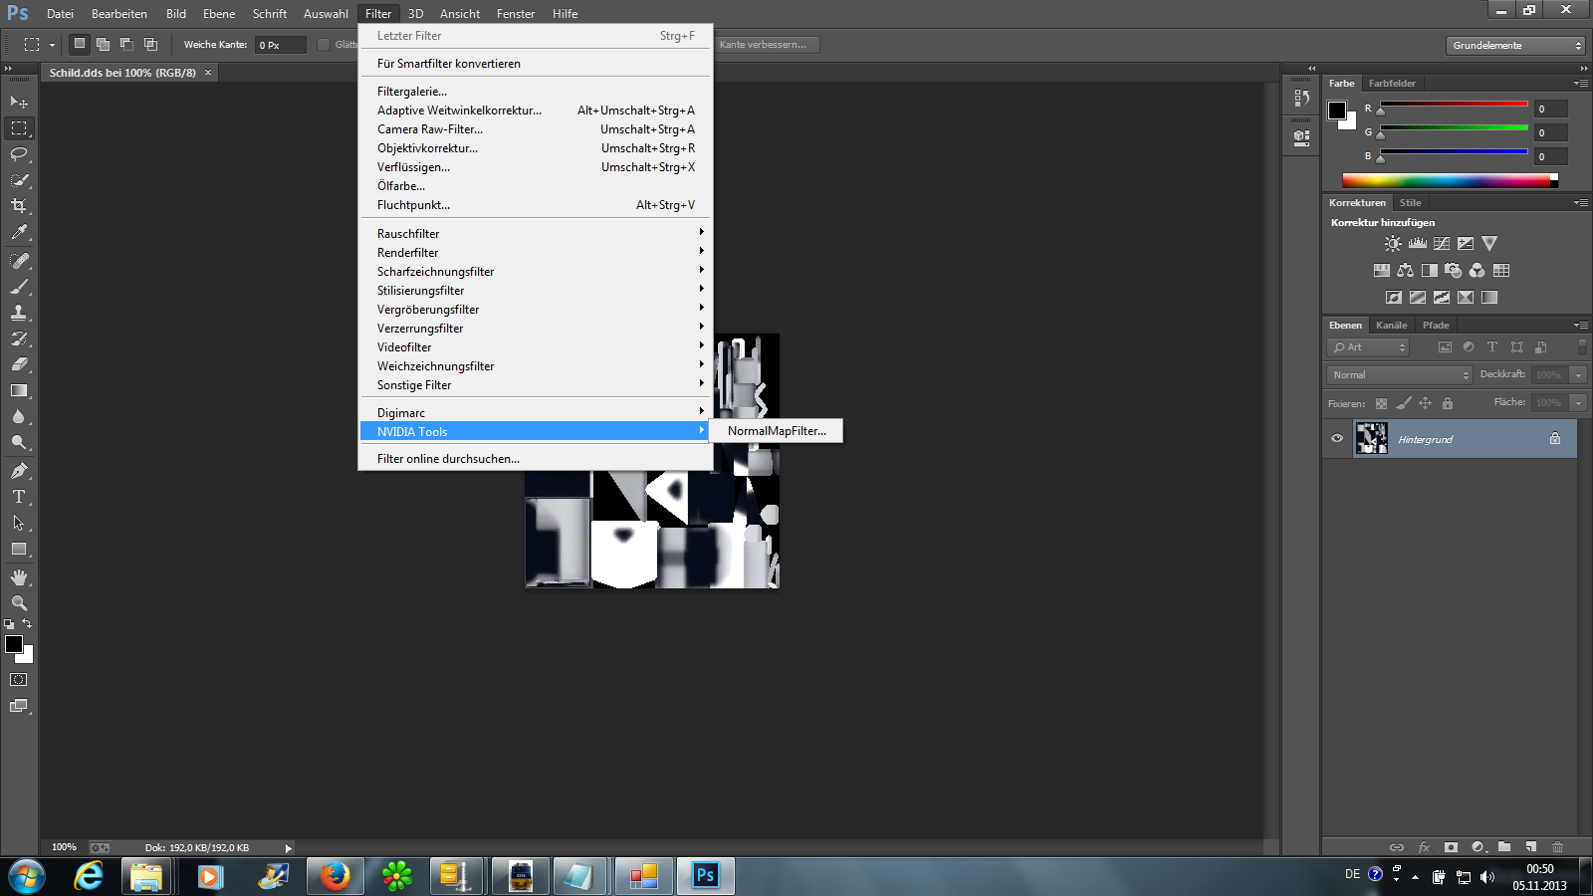Add a Curves adjustment
The height and width of the screenshot is (896, 1593).
click(x=1441, y=243)
